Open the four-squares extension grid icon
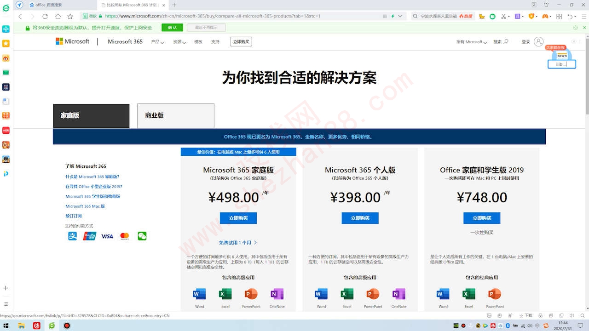 pos(559,16)
